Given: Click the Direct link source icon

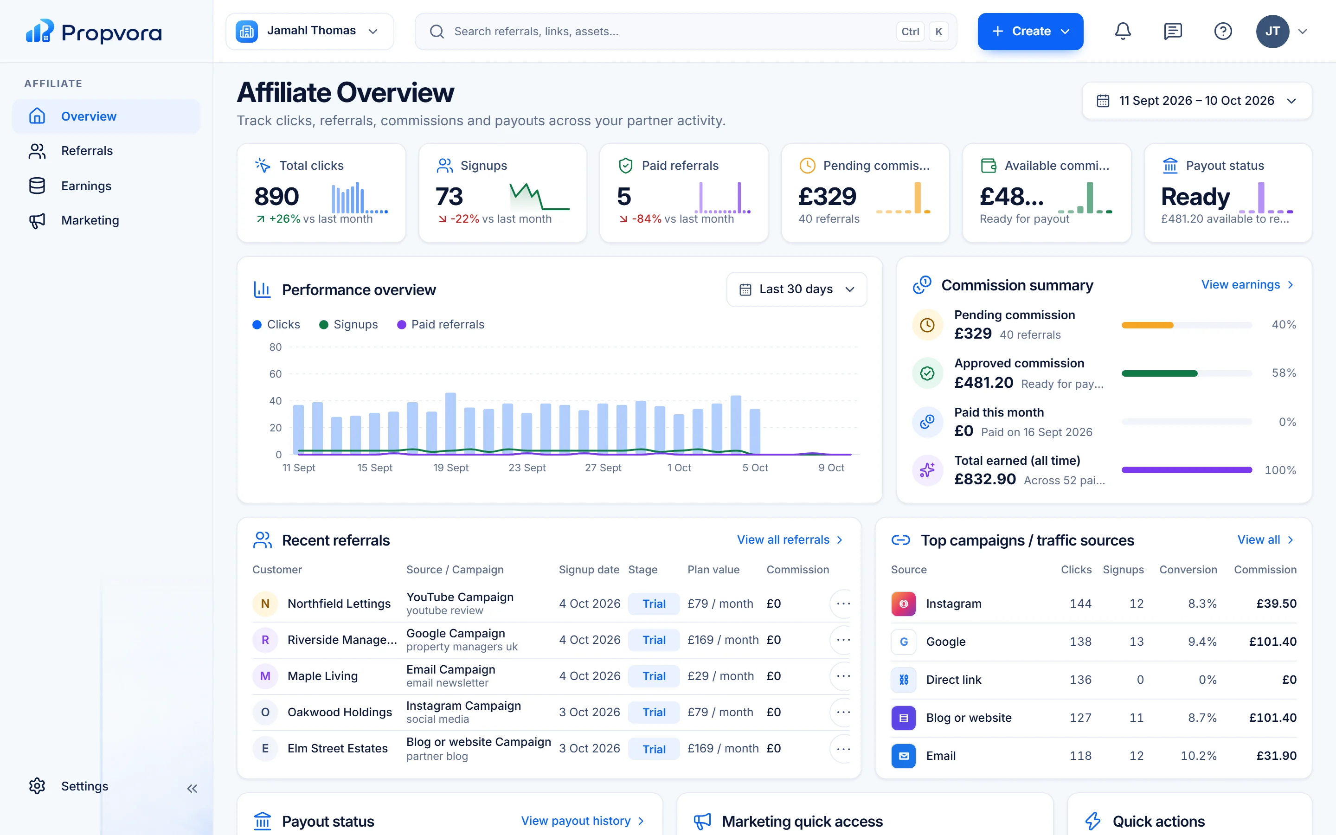Looking at the screenshot, I should [903, 680].
